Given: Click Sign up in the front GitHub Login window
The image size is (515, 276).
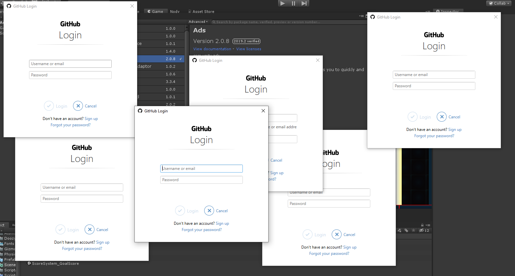Looking at the screenshot, I should click(222, 223).
